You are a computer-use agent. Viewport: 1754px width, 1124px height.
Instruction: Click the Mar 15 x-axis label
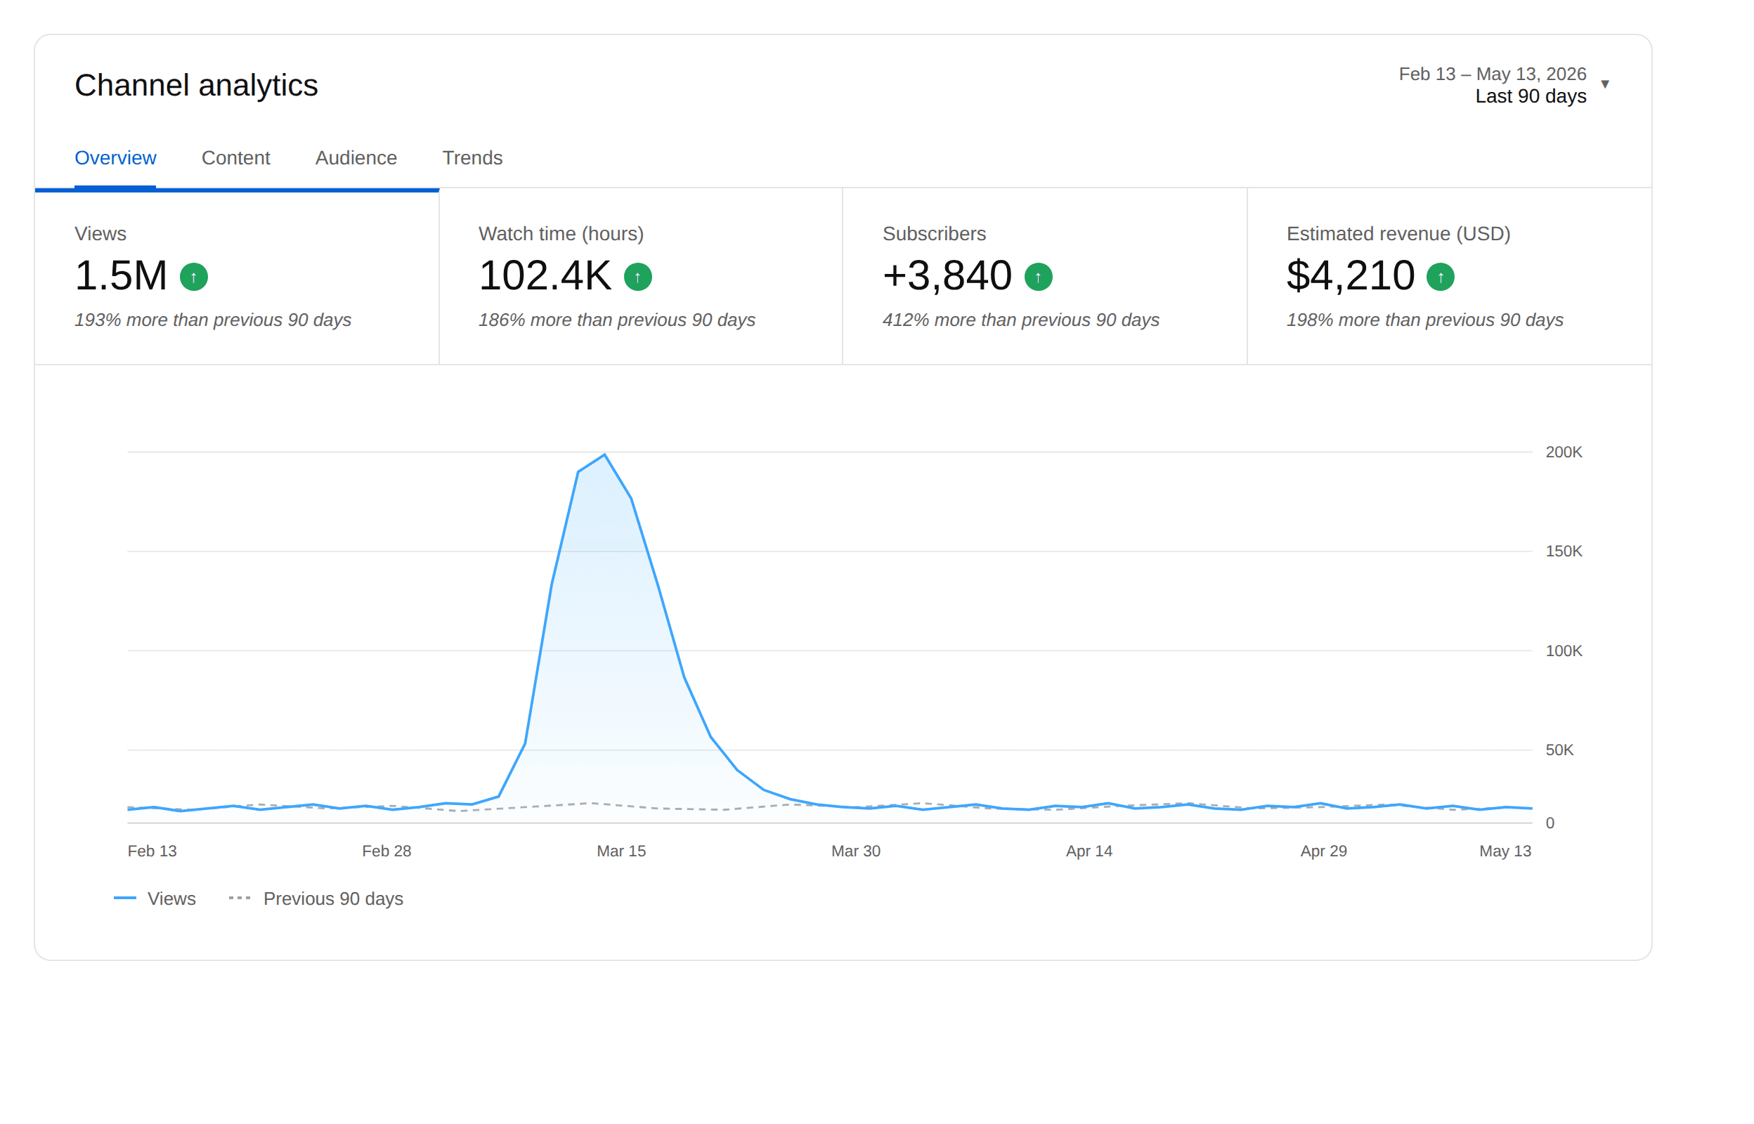(621, 851)
